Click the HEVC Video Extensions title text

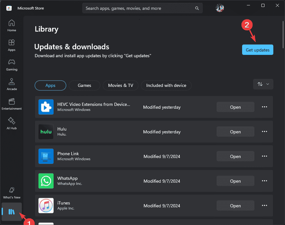tap(94, 104)
